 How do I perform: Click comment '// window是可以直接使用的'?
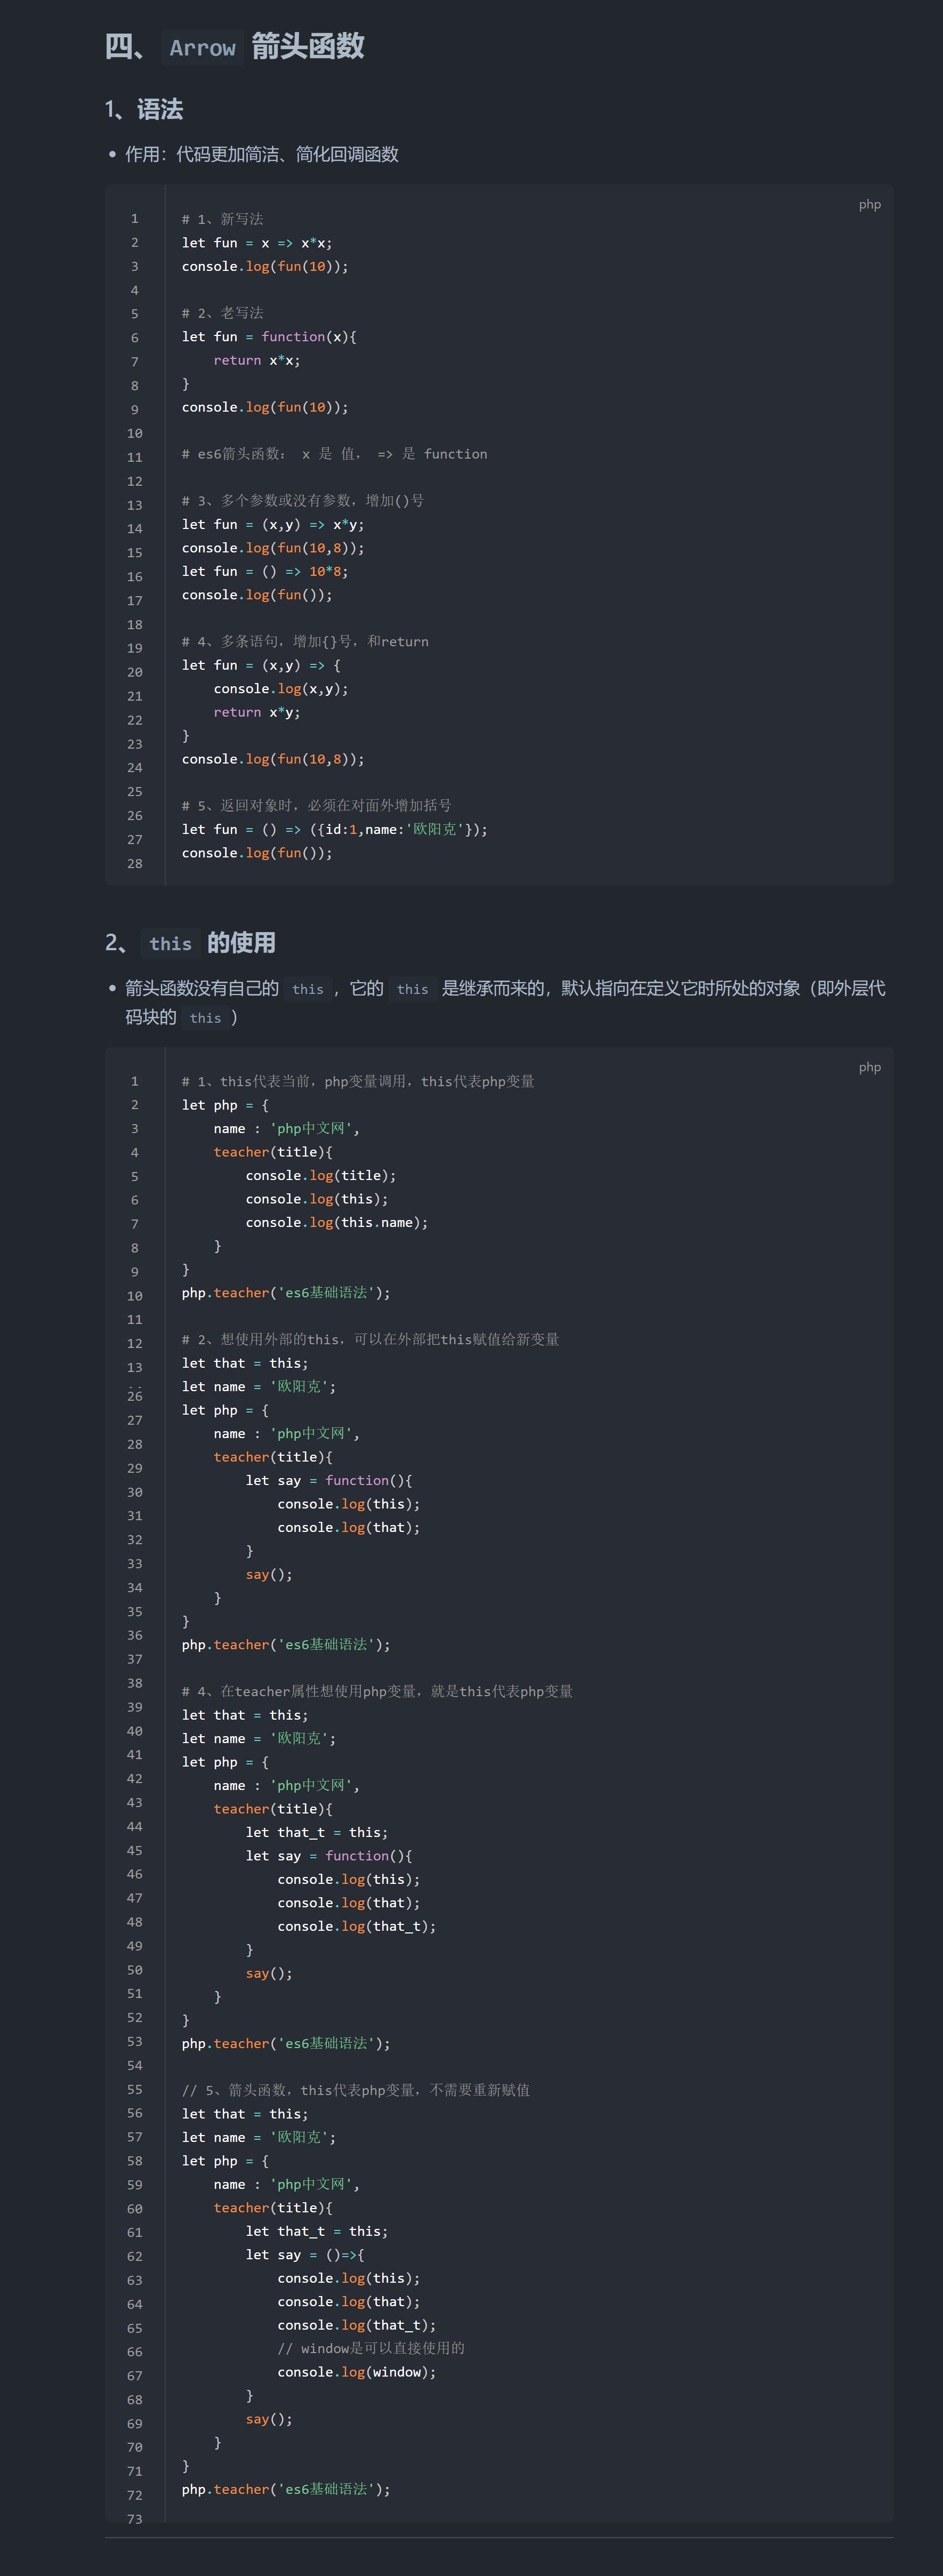(x=371, y=2349)
